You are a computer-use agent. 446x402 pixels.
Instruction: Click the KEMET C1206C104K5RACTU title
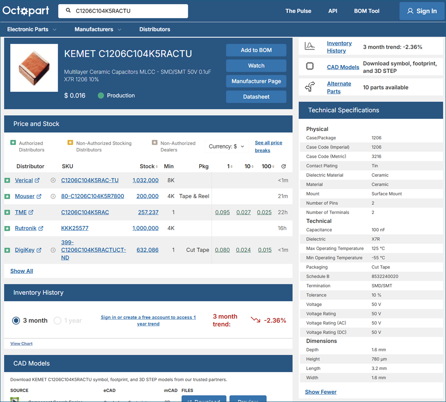point(128,53)
